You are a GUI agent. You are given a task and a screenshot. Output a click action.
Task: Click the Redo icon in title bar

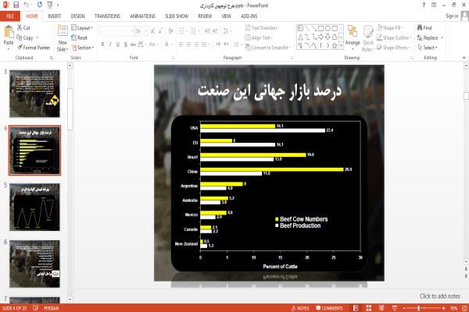click(x=40, y=5)
